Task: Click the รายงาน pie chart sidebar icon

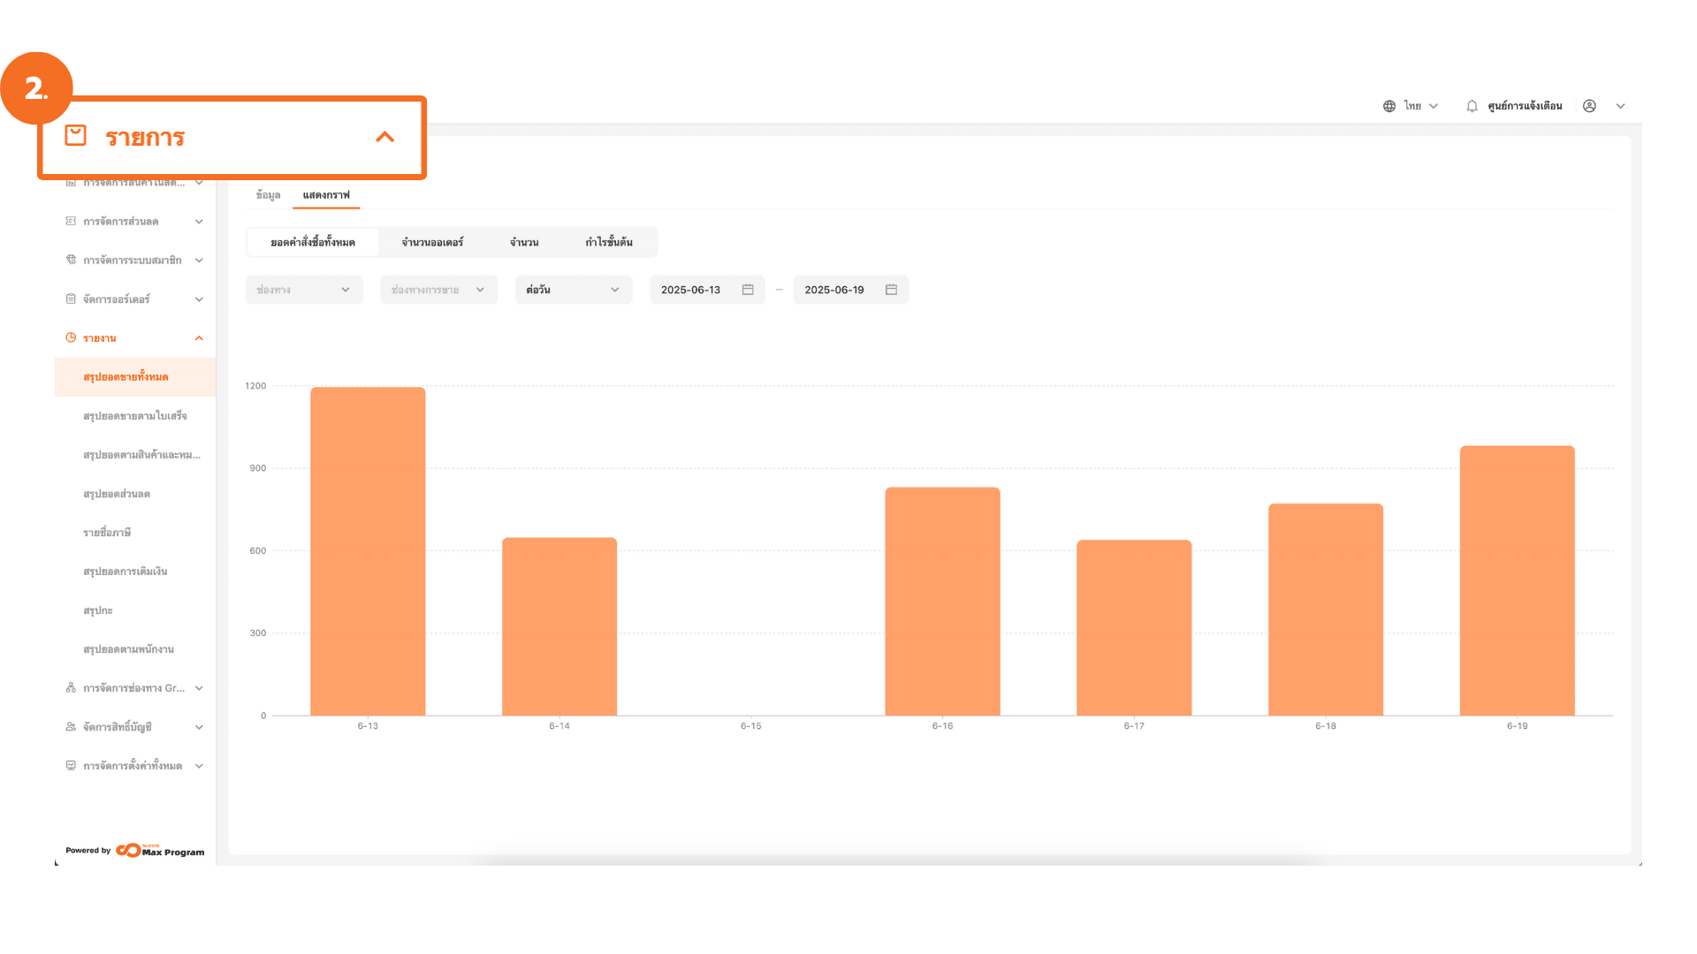Action: point(71,337)
